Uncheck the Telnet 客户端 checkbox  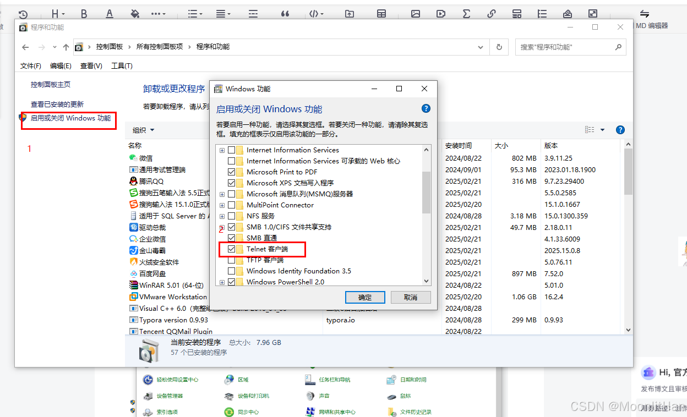click(x=231, y=249)
